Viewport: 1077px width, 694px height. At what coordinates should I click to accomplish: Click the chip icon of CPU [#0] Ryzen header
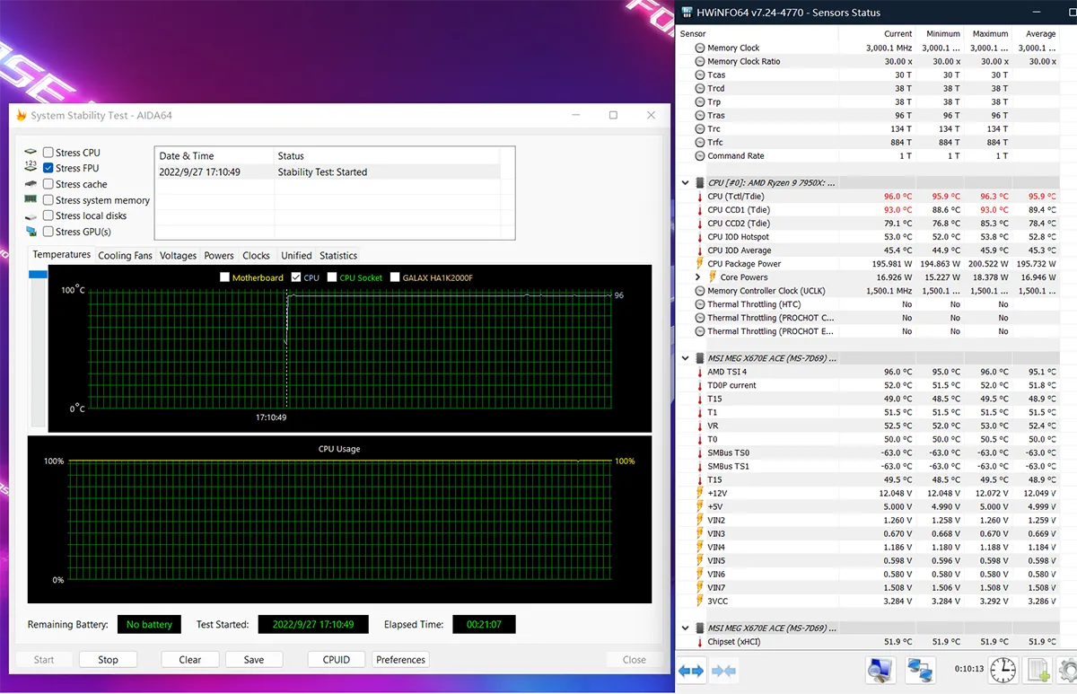(700, 182)
